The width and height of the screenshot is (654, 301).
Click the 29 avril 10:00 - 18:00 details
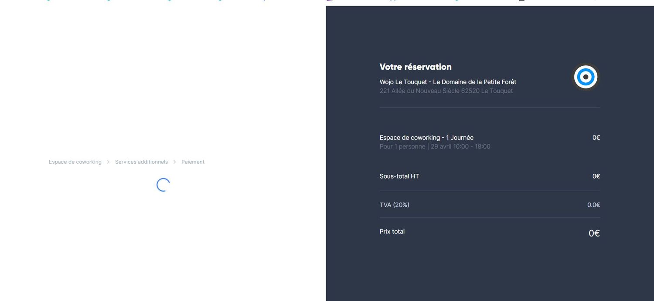[x=460, y=147]
